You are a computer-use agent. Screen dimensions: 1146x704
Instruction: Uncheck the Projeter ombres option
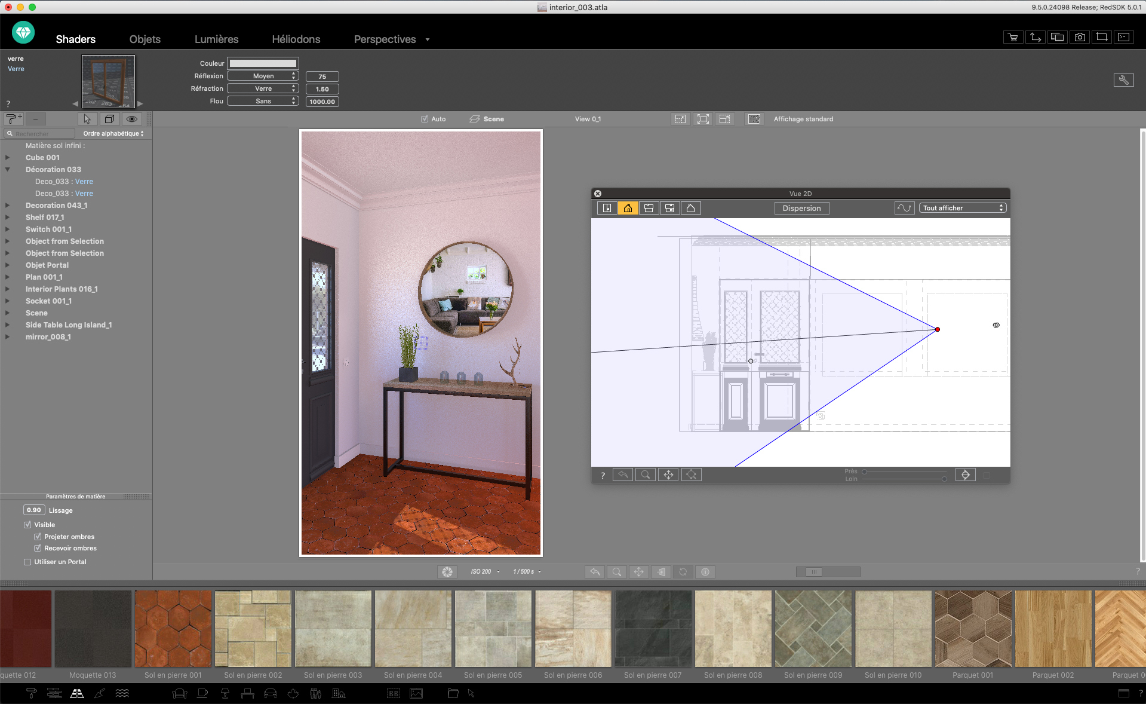[37, 537]
